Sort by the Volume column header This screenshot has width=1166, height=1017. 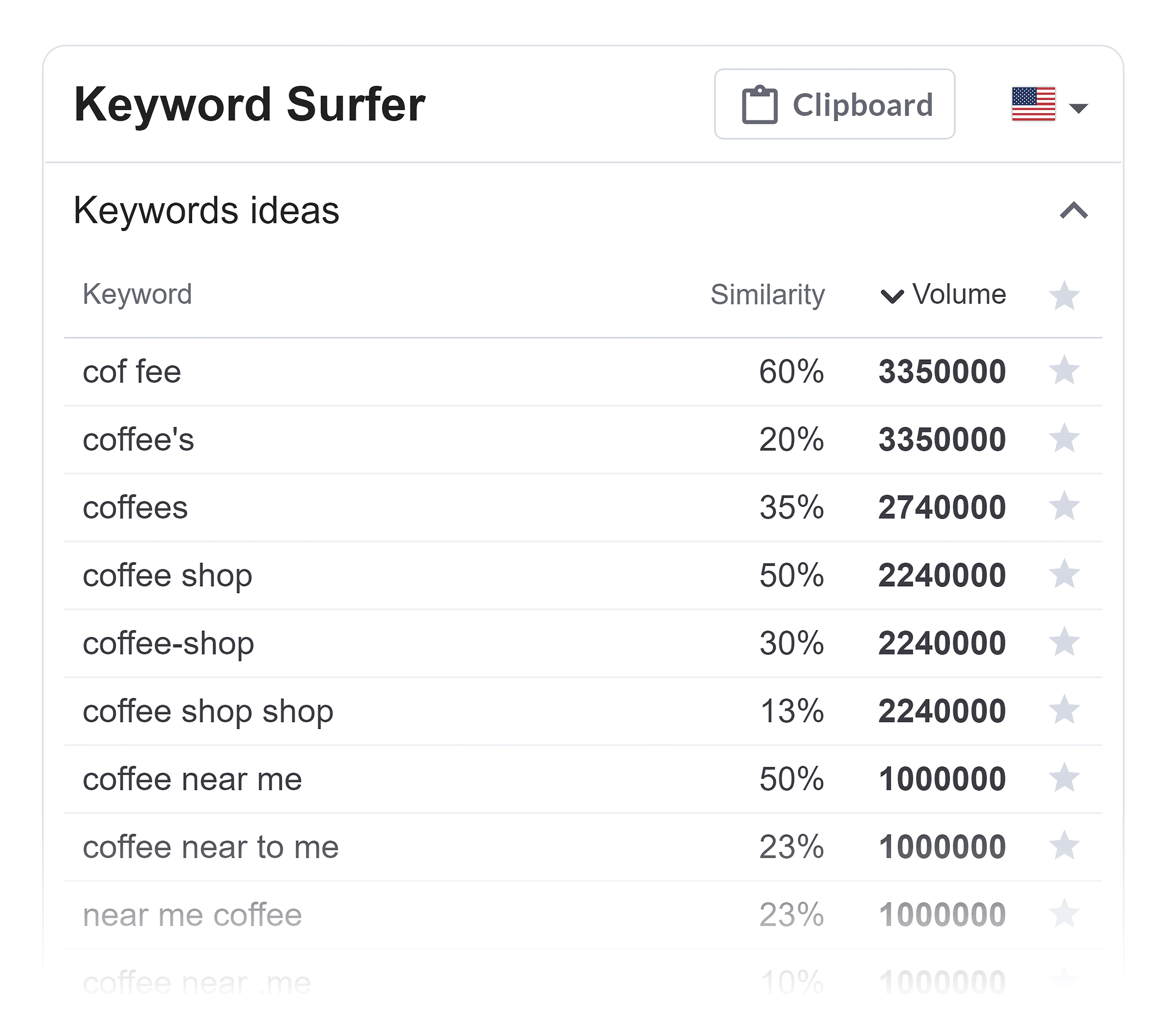943,295
